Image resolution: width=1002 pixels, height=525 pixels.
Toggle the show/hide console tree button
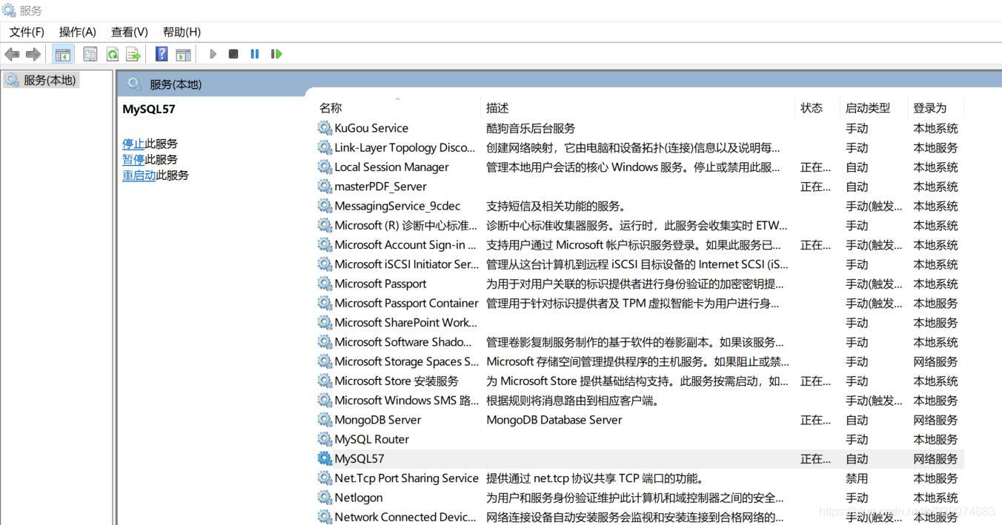(63, 54)
